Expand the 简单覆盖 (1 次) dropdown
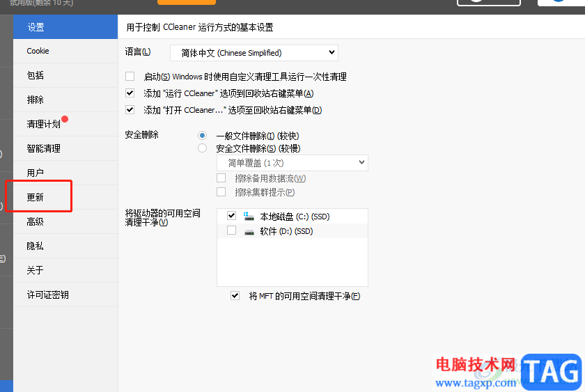585x392 pixels. 292,163
